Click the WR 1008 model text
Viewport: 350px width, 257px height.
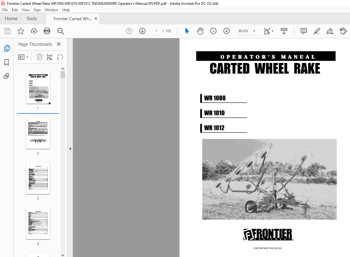215,98
